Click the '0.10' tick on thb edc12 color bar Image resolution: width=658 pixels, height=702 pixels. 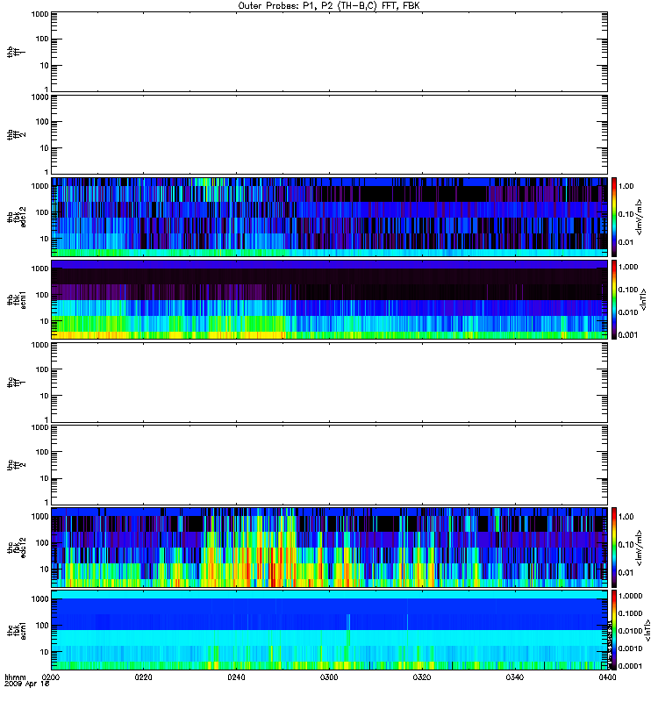point(626,214)
